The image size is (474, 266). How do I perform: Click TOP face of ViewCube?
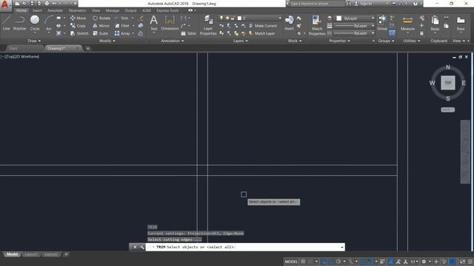coord(447,83)
